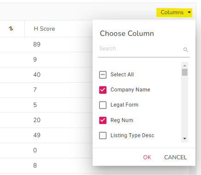Click the H Score column header
The height and width of the screenshot is (175, 201).
coord(44,28)
